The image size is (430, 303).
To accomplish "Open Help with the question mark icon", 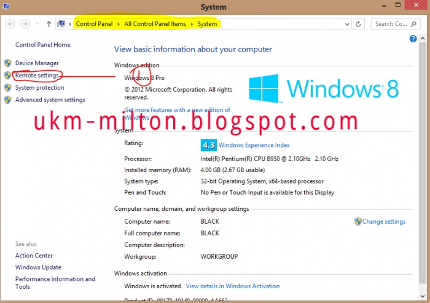I will click(x=413, y=39).
